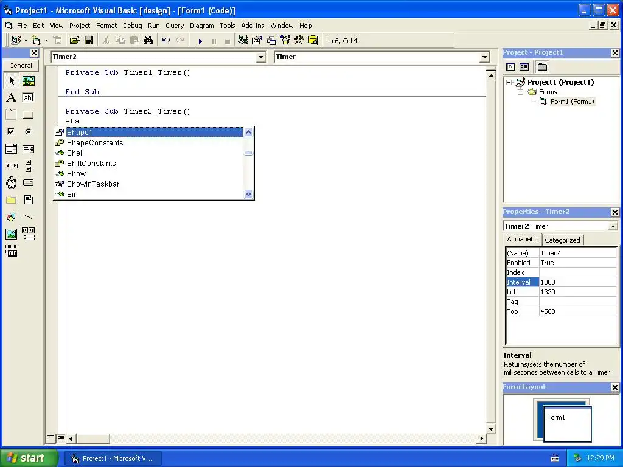Select the ComboBox control tool

(x=12, y=149)
